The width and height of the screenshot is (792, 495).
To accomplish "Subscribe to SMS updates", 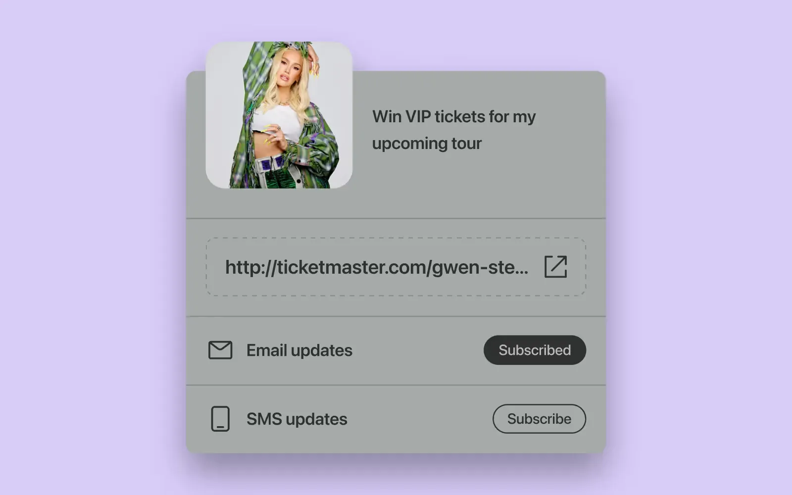I will [x=539, y=419].
